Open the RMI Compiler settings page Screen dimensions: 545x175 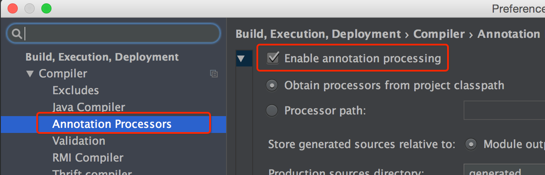click(x=88, y=158)
